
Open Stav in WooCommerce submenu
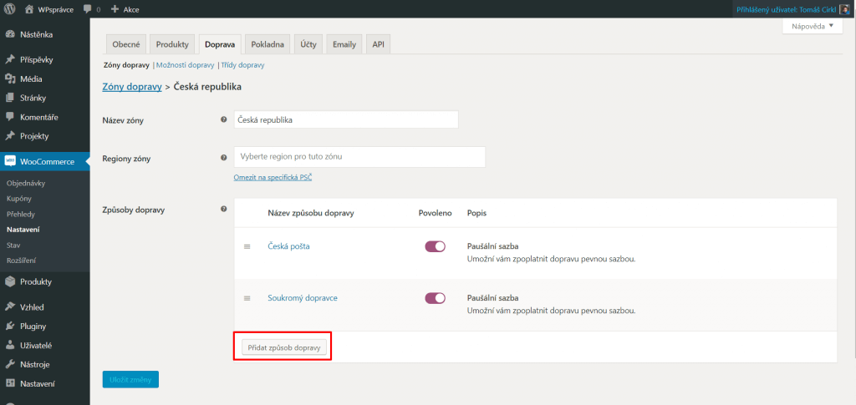coord(13,246)
